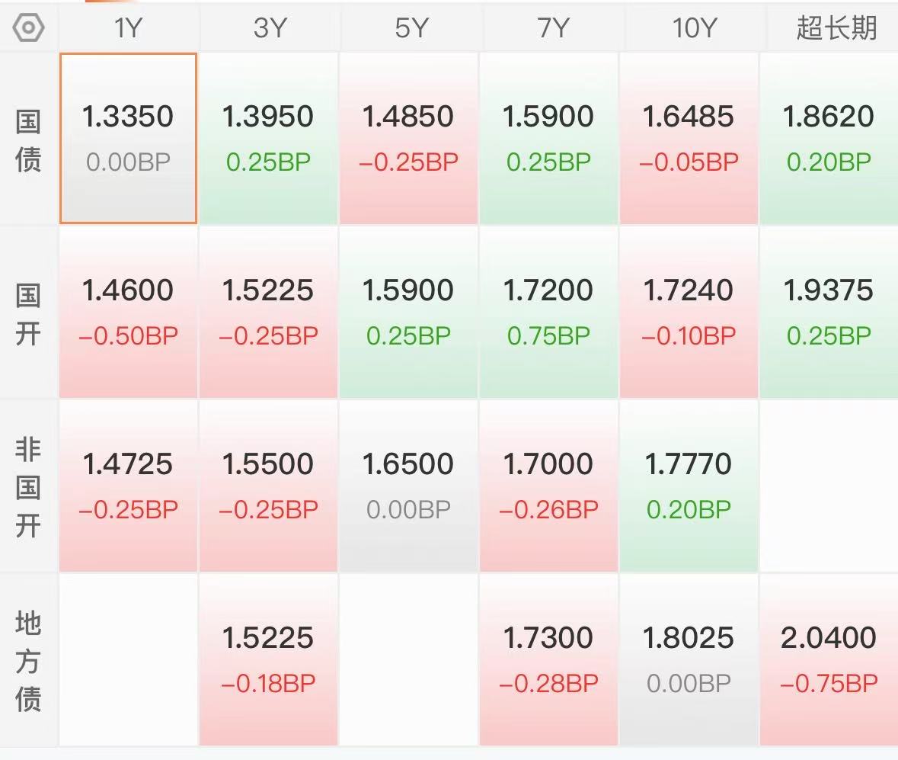Open the 地方债 超长期 cell 2.0400

pos(829,659)
